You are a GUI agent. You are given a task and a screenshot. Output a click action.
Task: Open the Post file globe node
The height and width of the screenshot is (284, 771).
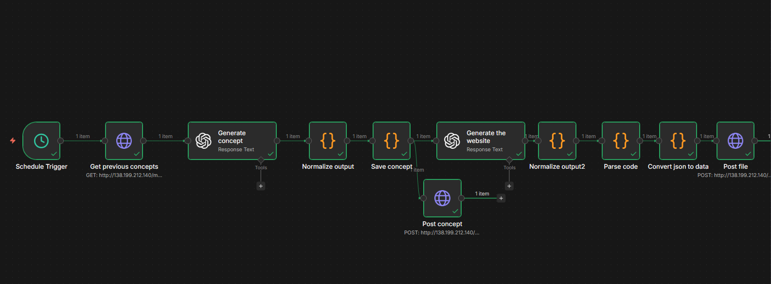point(735,141)
